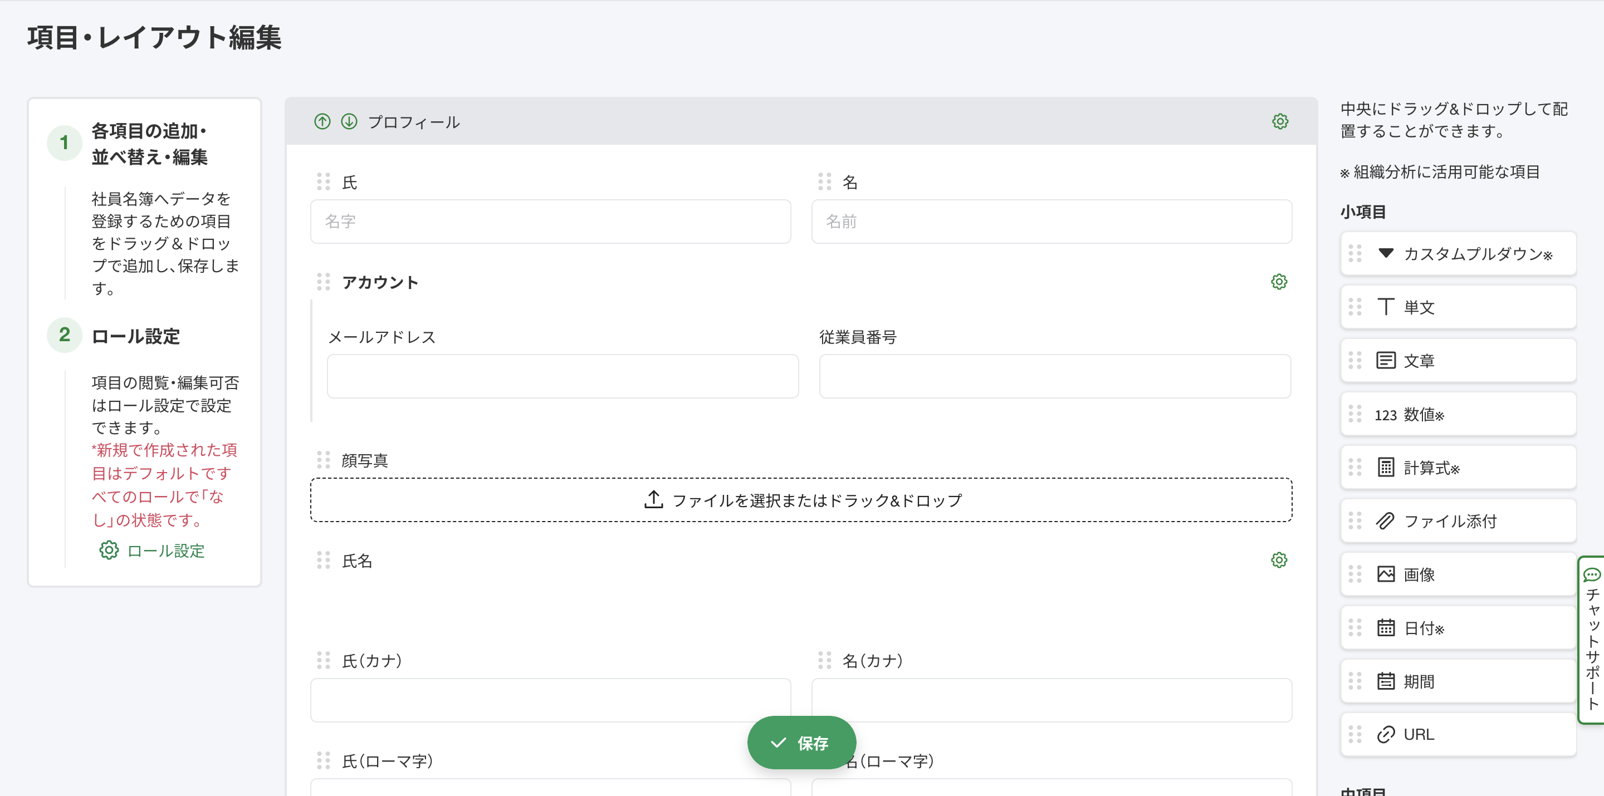Open アカウント group settings gear
1604x796 pixels.
(x=1279, y=282)
